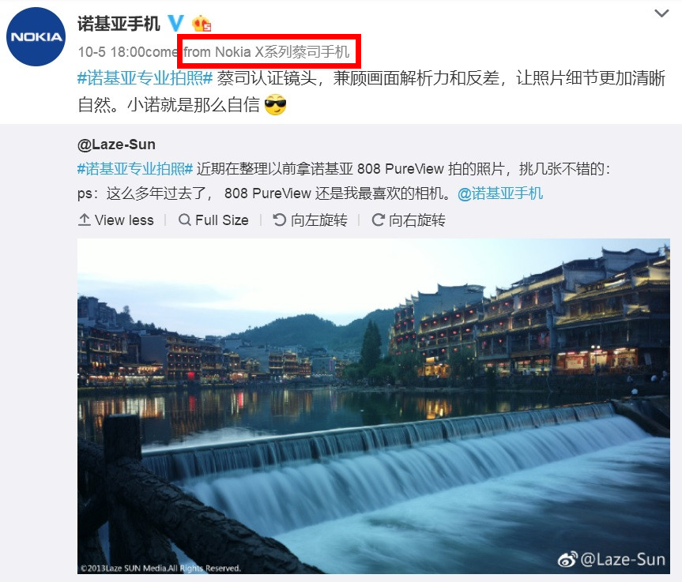Open #诺基亚专业拍照# hashtag in the repost
The height and width of the screenshot is (582, 682).
(135, 169)
